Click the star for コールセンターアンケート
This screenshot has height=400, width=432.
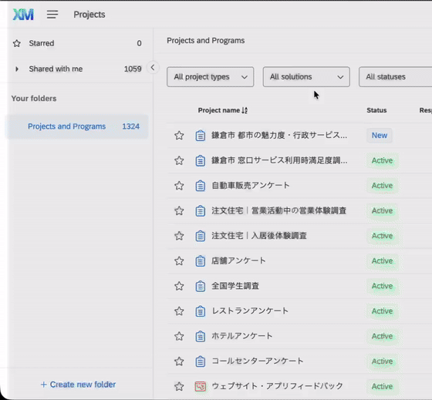click(x=179, y=361)
